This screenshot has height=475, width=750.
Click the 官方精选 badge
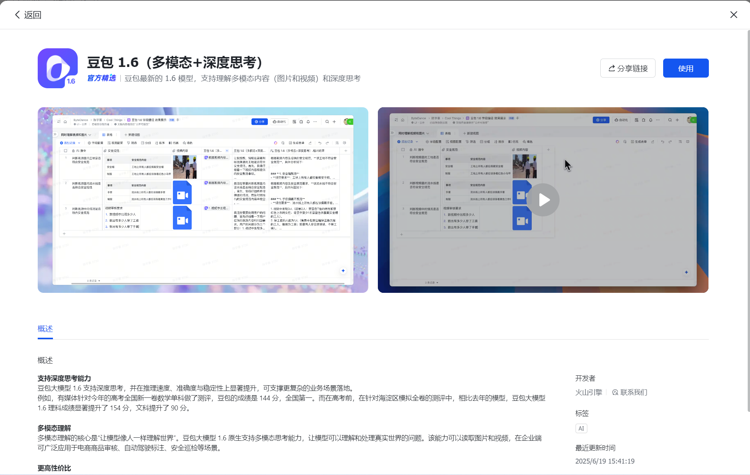101,78
